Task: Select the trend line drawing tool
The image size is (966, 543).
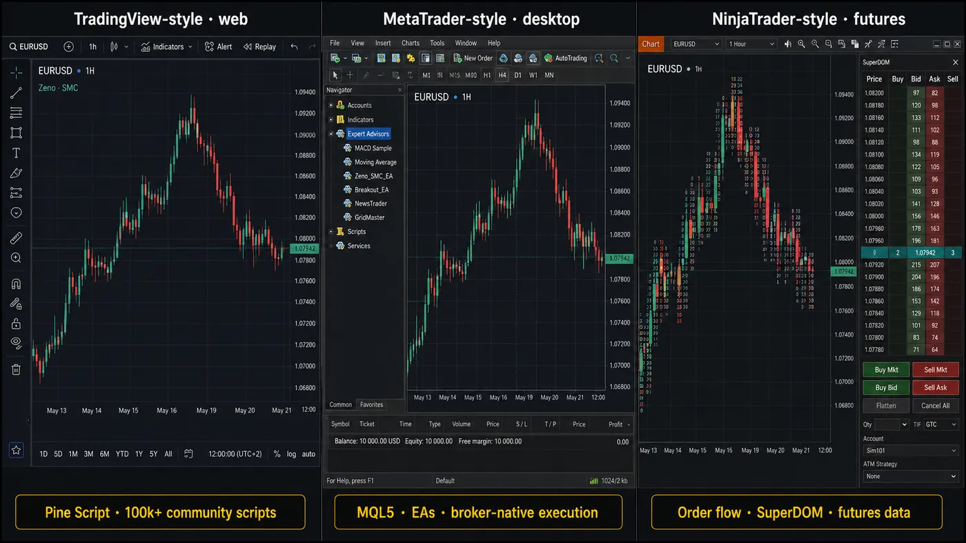Action: pyautogui.click(x=16, y=92)
